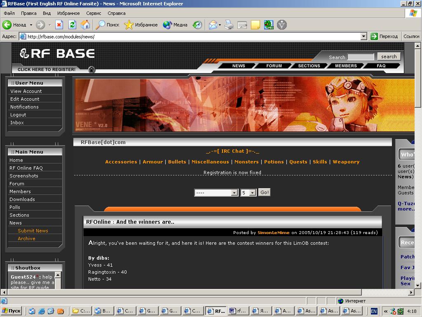The image size is (422, 317).
Task: Stop page loading with red X icon
Action: point(59,25)
